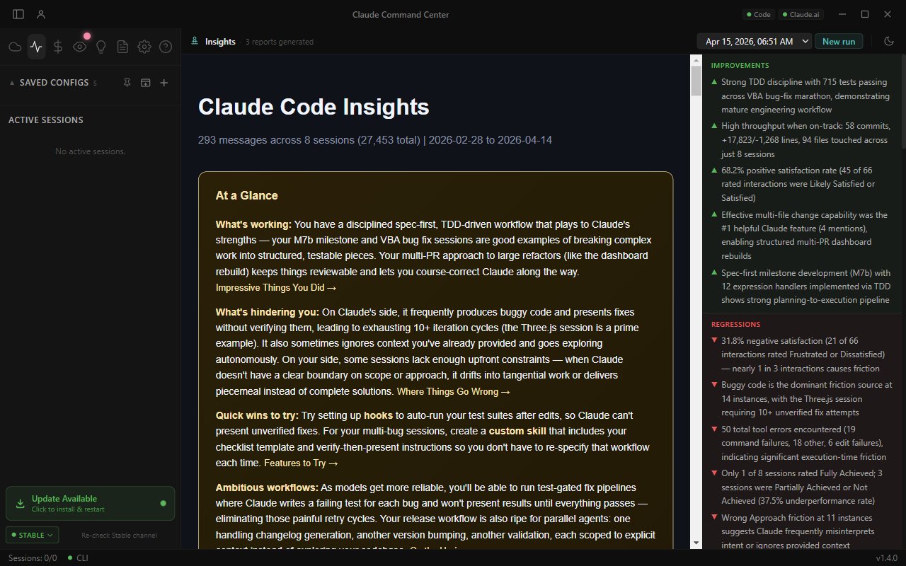Click the '293 messages across 8 sessions' line

(x=375, y=140)
